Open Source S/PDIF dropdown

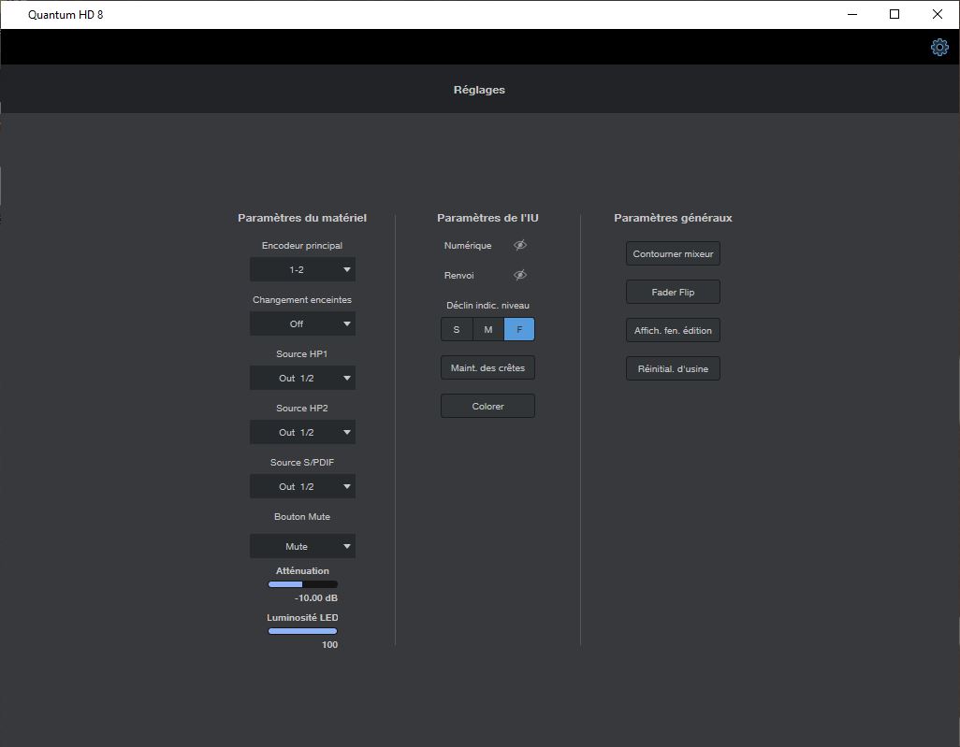click(x=302, y=486)
